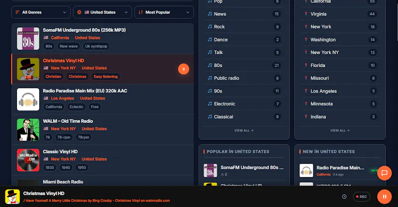The height and width of the screenshot is (207, 398).
Task: Pause playback in the bottom player bar
Action: [x=384, y=197]
